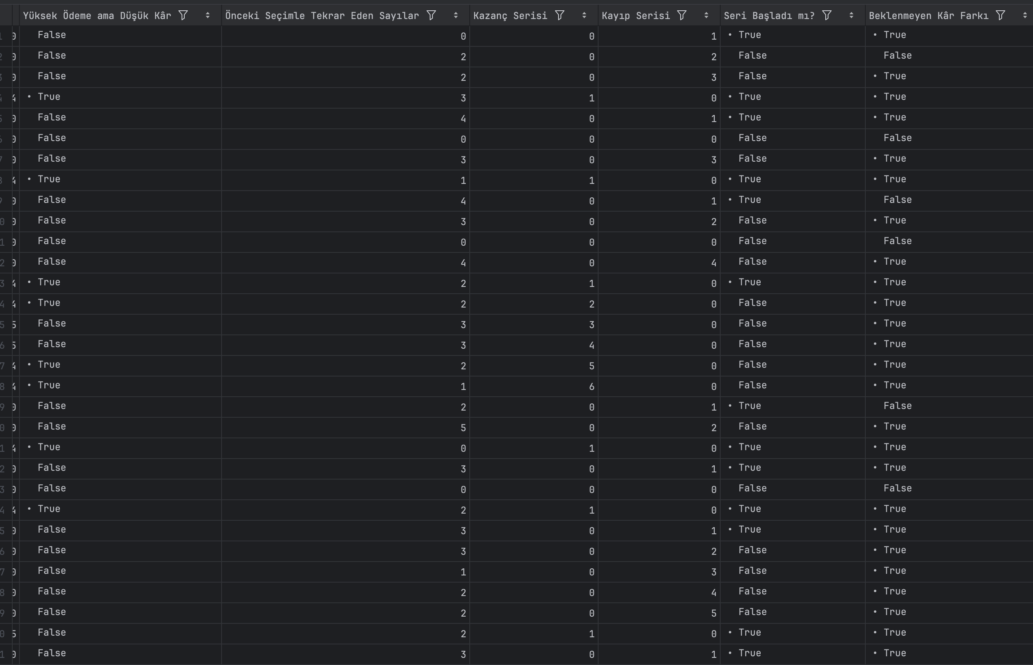Sort by Yüksek Ödeme ama Düşük Kâr arrows

click(x=208, y=15)
